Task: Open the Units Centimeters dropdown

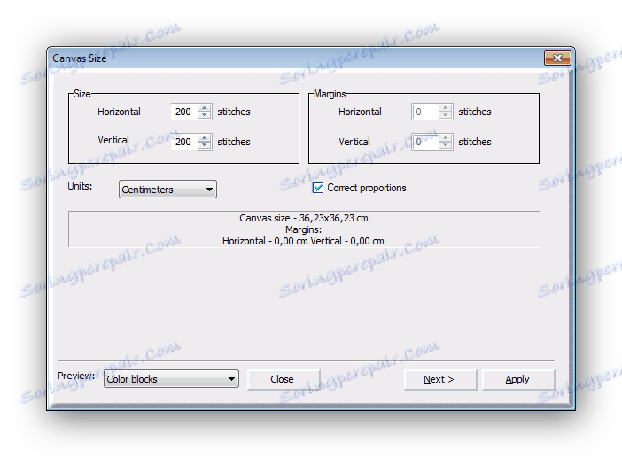Action: point(167,190)
